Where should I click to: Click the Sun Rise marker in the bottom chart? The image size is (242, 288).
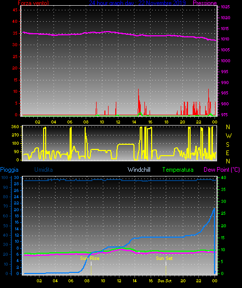90,258
